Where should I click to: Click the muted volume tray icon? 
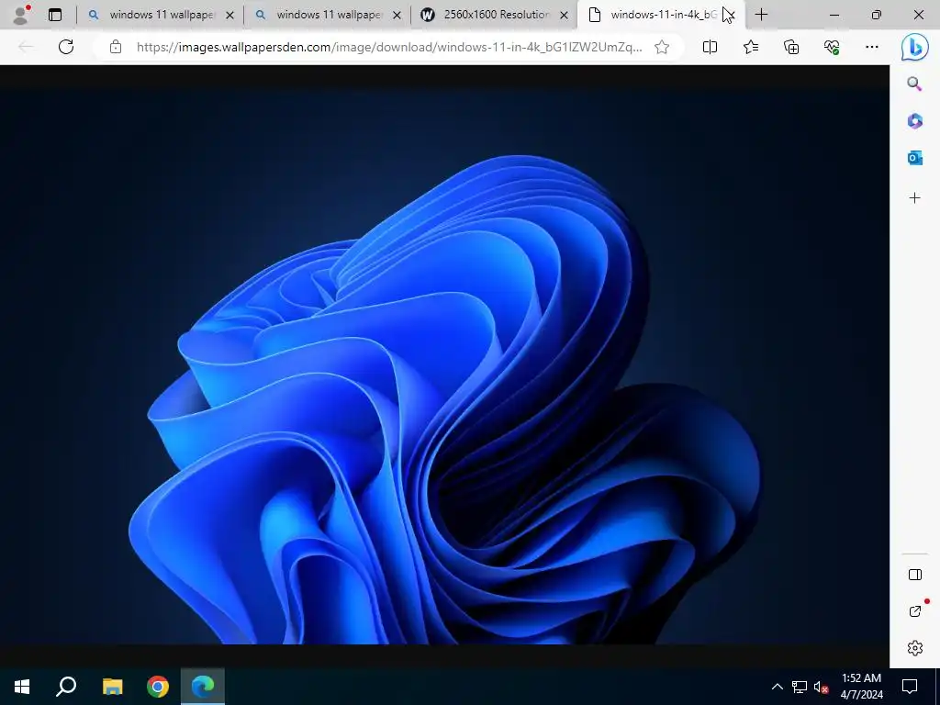coord(821,687)
